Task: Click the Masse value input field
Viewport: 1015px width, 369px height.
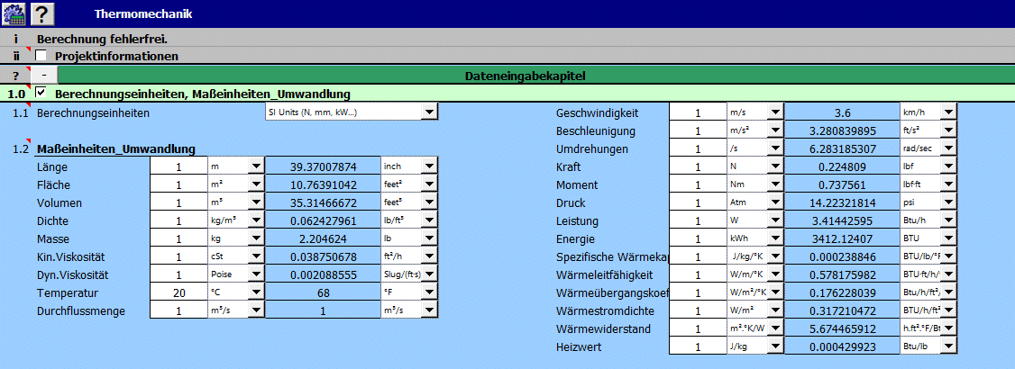Action: click(x=178, y=238)
